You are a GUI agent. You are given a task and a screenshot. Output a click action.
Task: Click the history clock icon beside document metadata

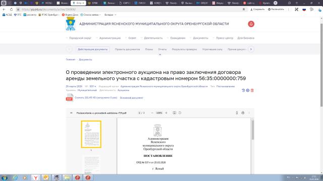[x=243, y=90]
